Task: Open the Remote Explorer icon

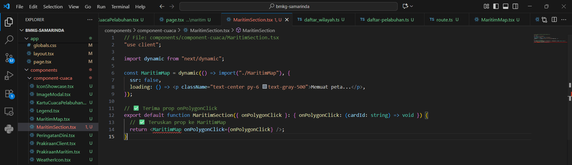Action: point(9,111)
